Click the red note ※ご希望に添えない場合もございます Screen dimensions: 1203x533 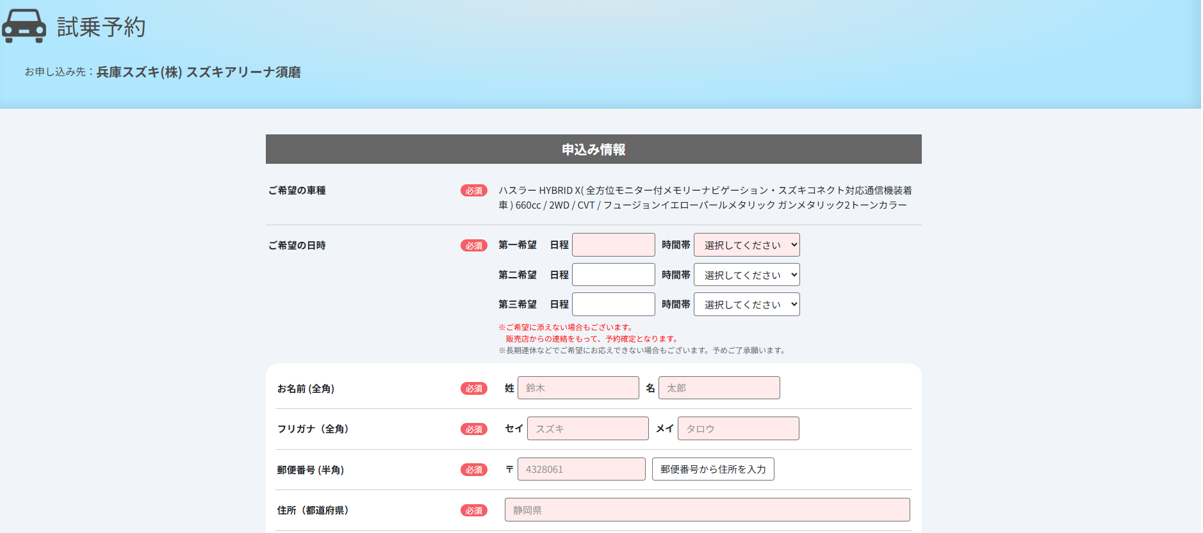point(566,328)
